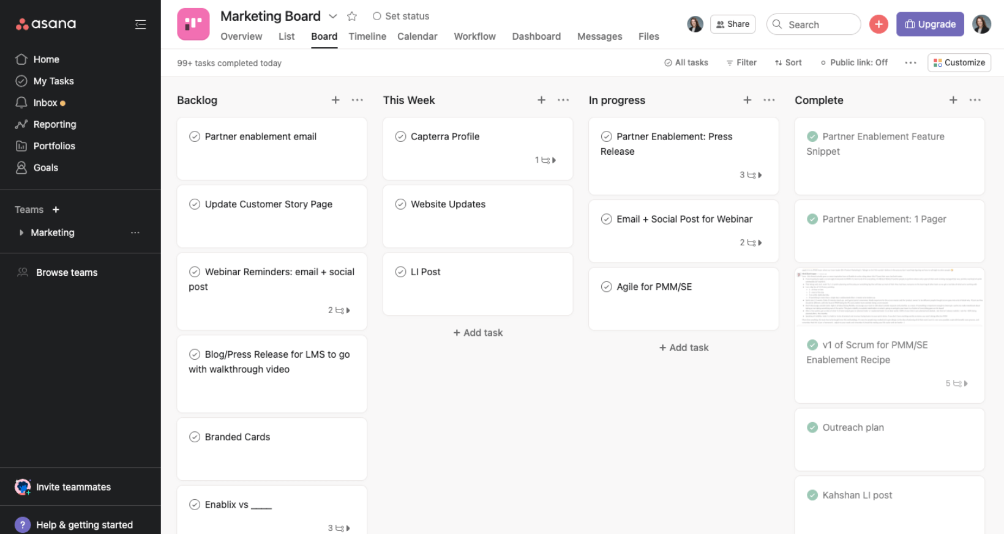Screen dimensions: 1004x534
Task: Click the red quick-add plus button
Action: 878,24
